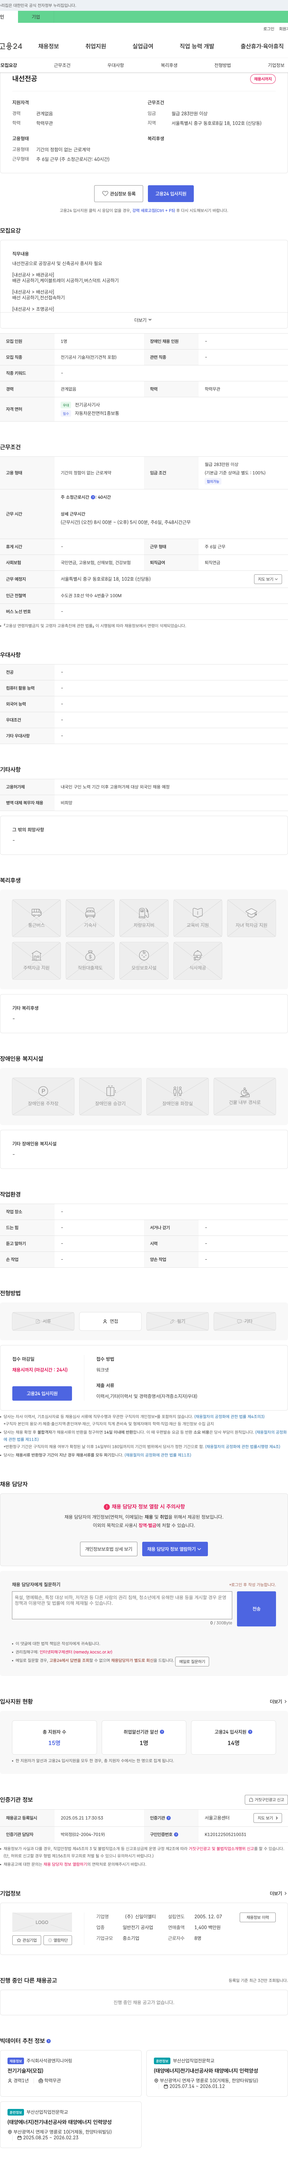Click the heart icon on 관심정보 등록 button
The height and width of the screenshot is (2175, 288).
coord(105,193)
